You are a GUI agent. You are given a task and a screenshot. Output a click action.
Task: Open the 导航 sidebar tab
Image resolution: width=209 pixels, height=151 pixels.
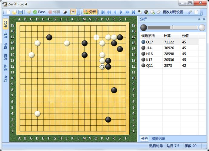click(x=6, y=46)
